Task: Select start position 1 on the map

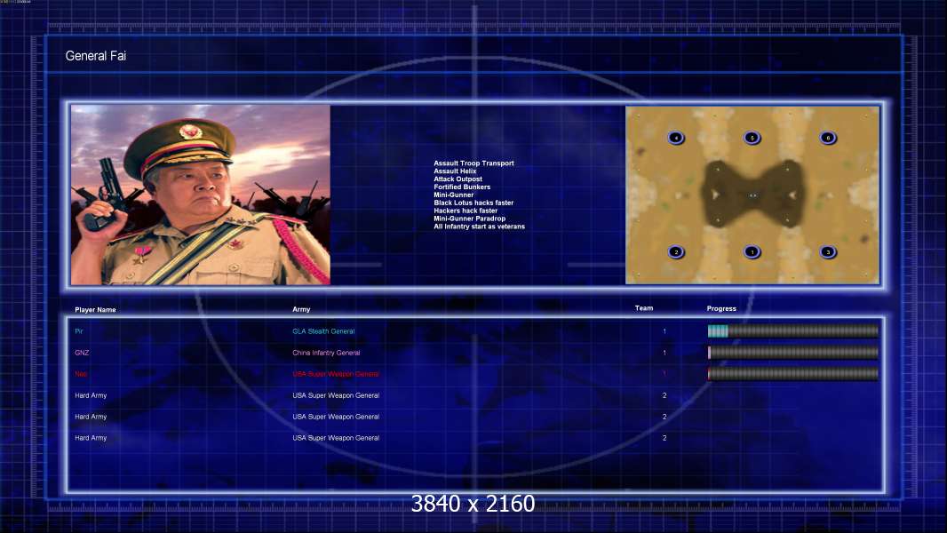Action: (752, 251)
